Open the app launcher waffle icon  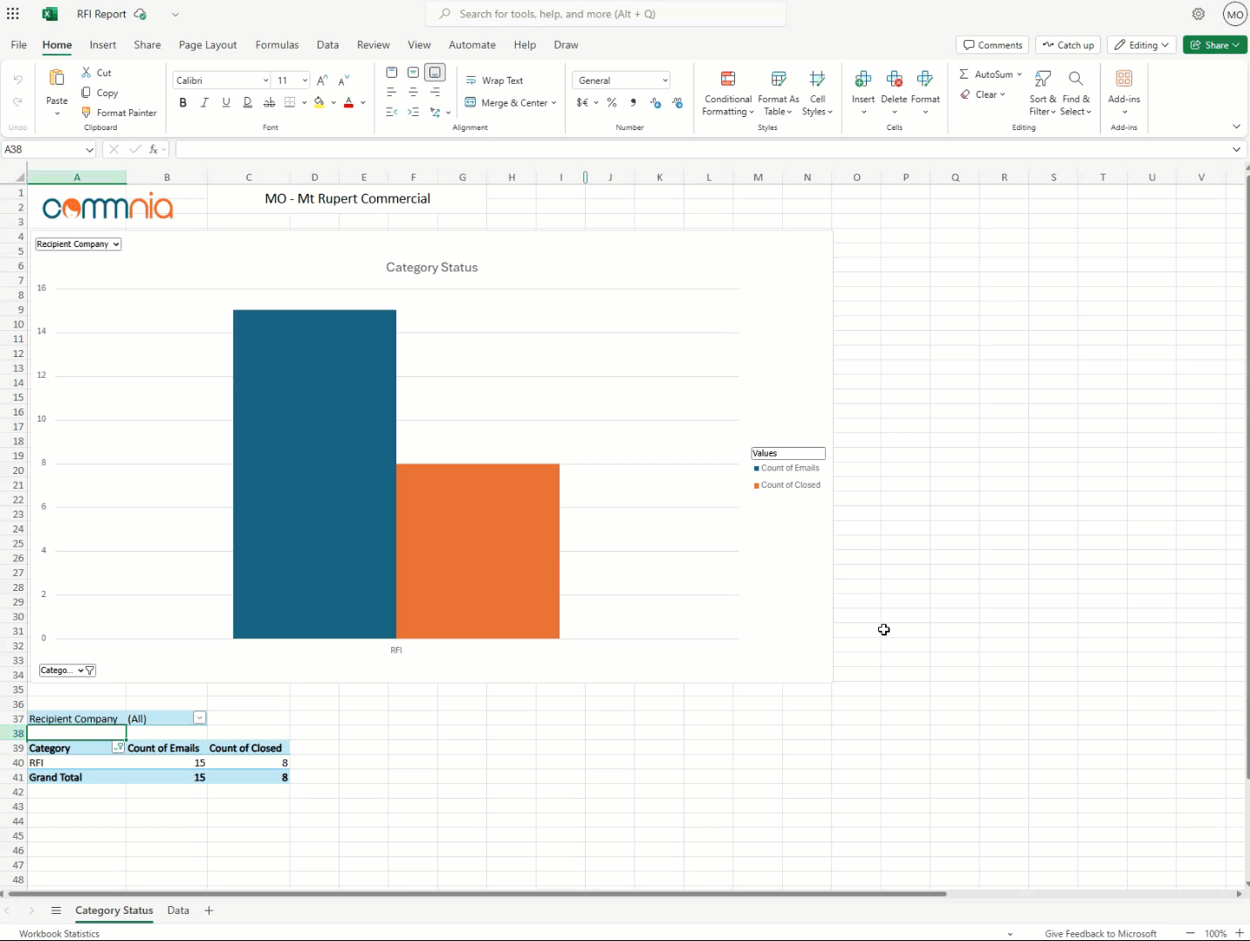(x=13, y=14)
